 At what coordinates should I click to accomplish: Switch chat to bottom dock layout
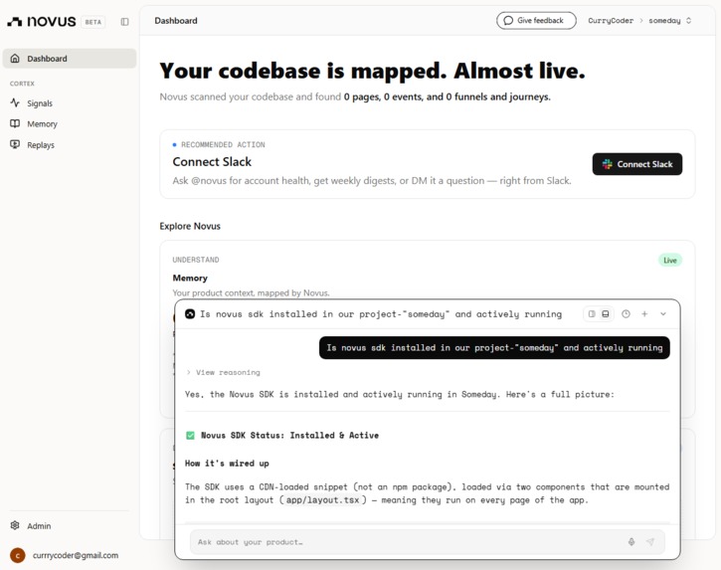(x=606, y=313)
